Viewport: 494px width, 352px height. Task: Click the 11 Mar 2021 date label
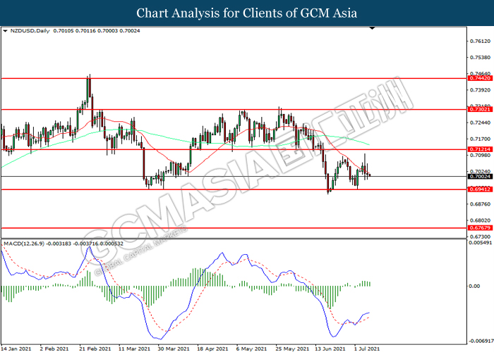pos(134,348)
